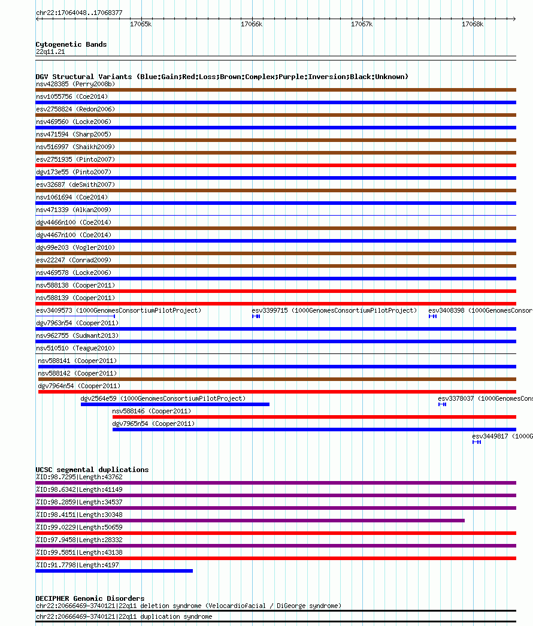Click the DECIPHER Genomic Disorders track title
This screenshot has height=626, width=533.
[90, 598]
